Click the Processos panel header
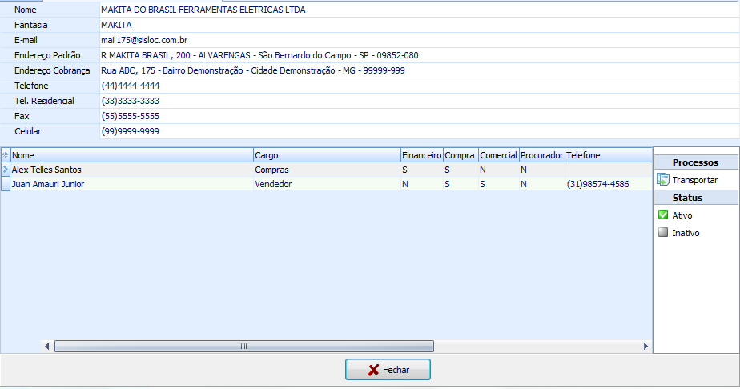Image resolution: width=740 pixels, height=389 pixels. (x=696, y=162)
